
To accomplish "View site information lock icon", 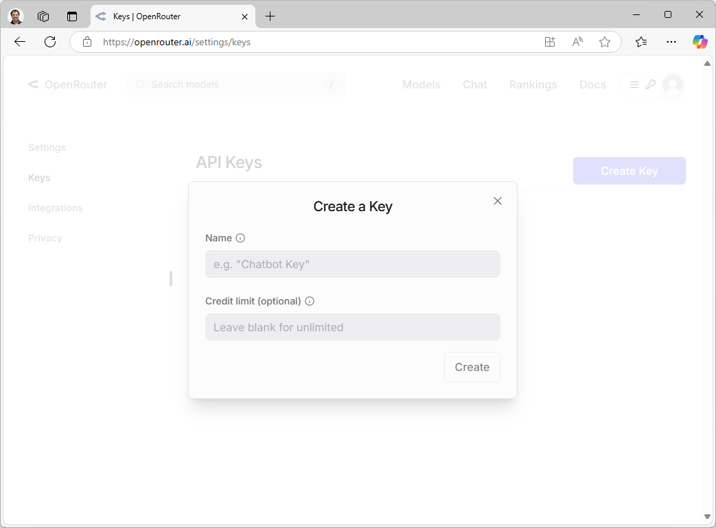I will pyautogui.click(x=86, y=42).
